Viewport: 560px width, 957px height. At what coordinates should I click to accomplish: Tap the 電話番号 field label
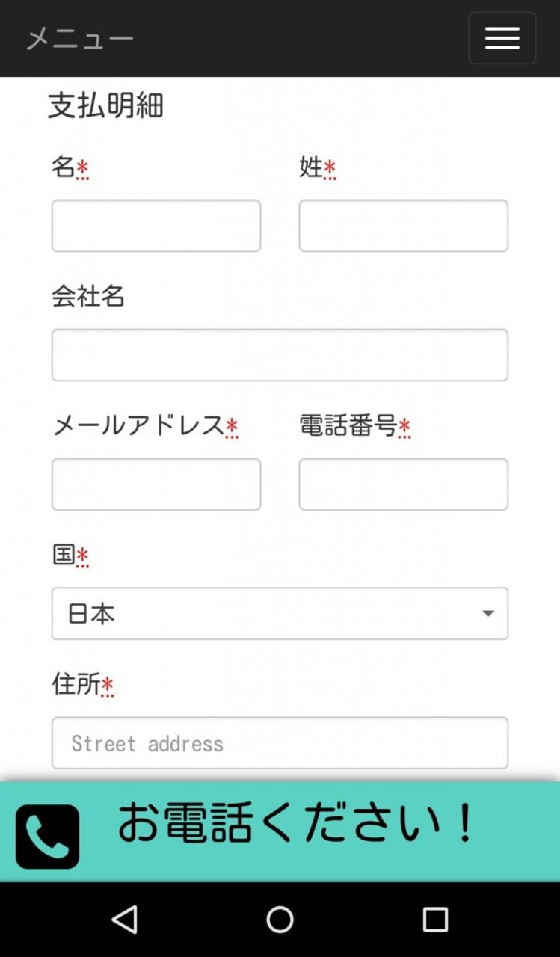[x=348, y=425]
